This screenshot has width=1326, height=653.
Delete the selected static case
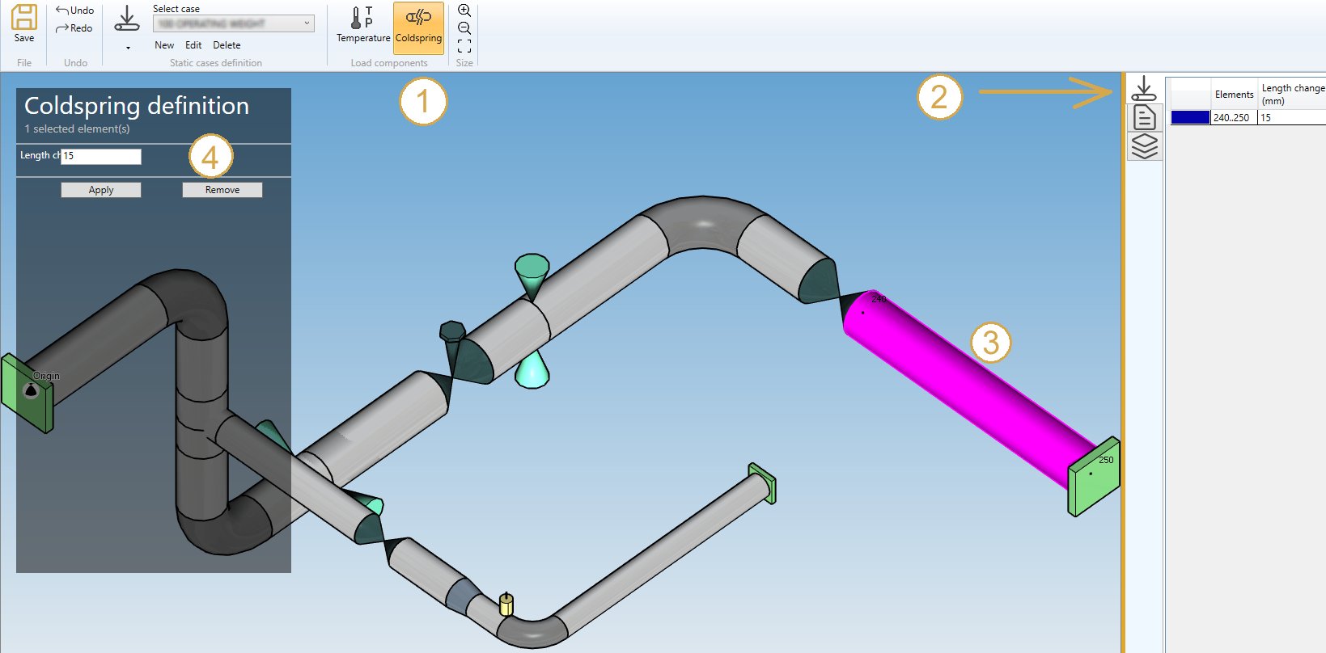point(227,45)
